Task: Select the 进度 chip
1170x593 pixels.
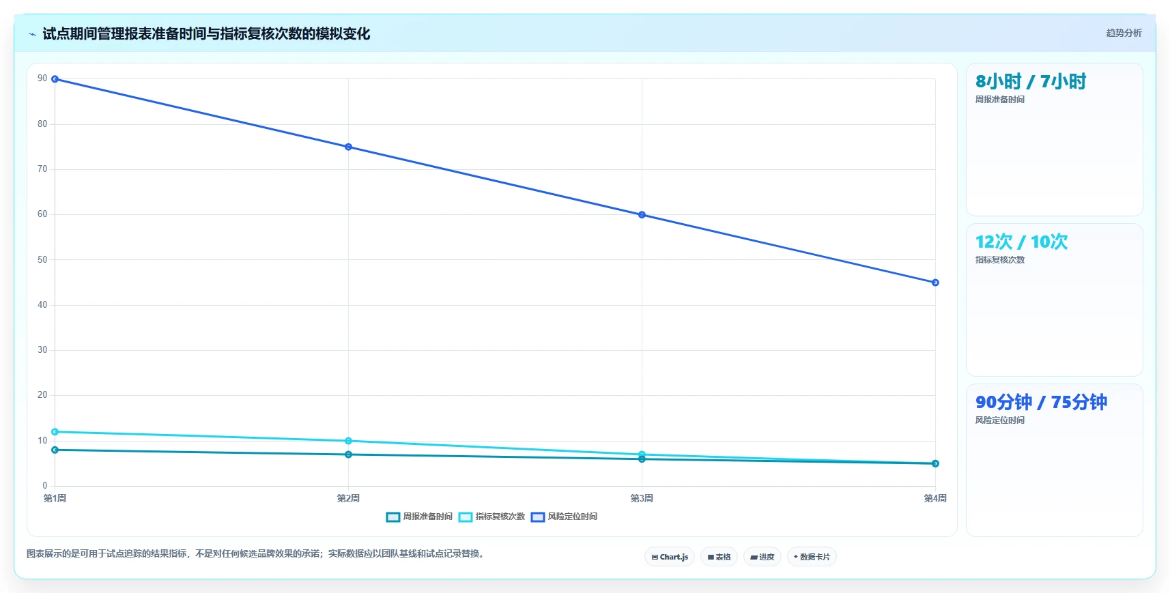Action: click(762, 557)
